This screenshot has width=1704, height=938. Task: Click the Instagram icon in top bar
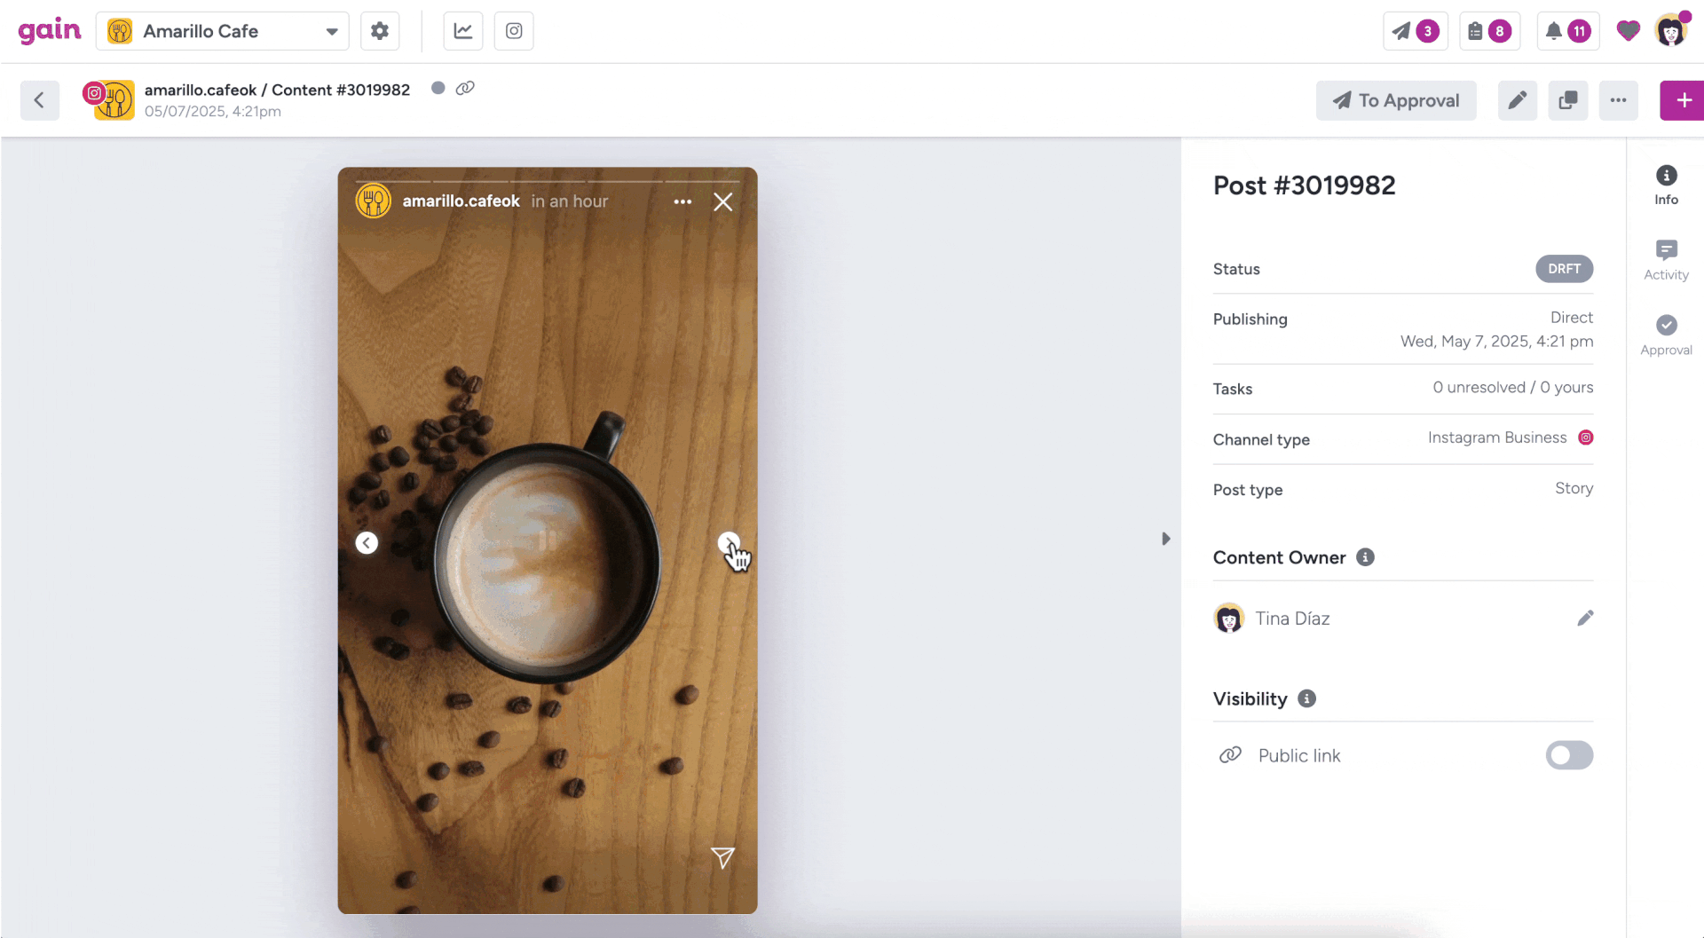[514, 31]
